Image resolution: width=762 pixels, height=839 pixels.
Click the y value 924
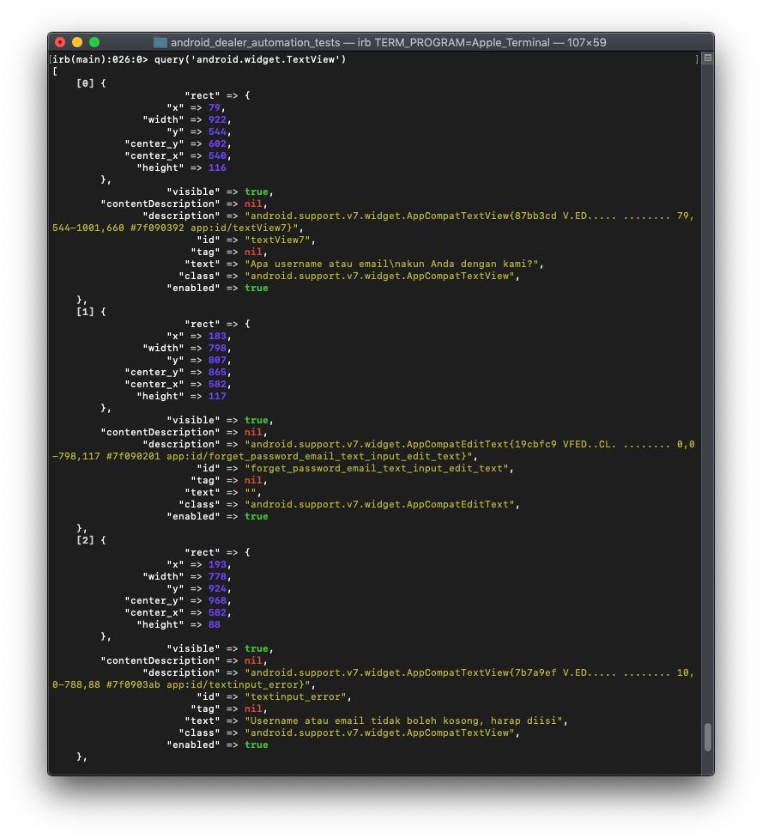[x=217, y=588]
